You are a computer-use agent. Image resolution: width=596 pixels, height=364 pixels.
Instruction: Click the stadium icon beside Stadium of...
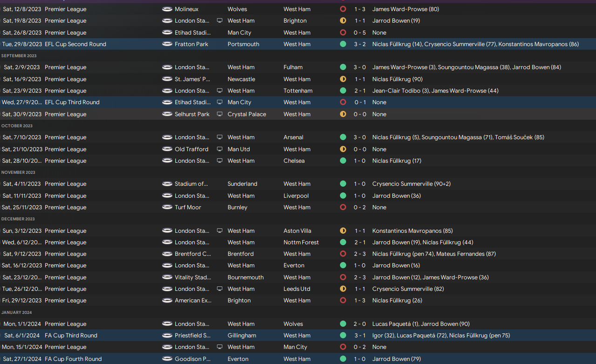coord(167,184)
